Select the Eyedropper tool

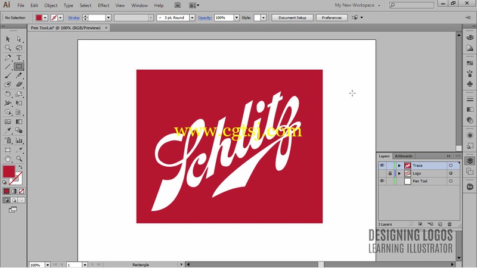coord(8,130)
